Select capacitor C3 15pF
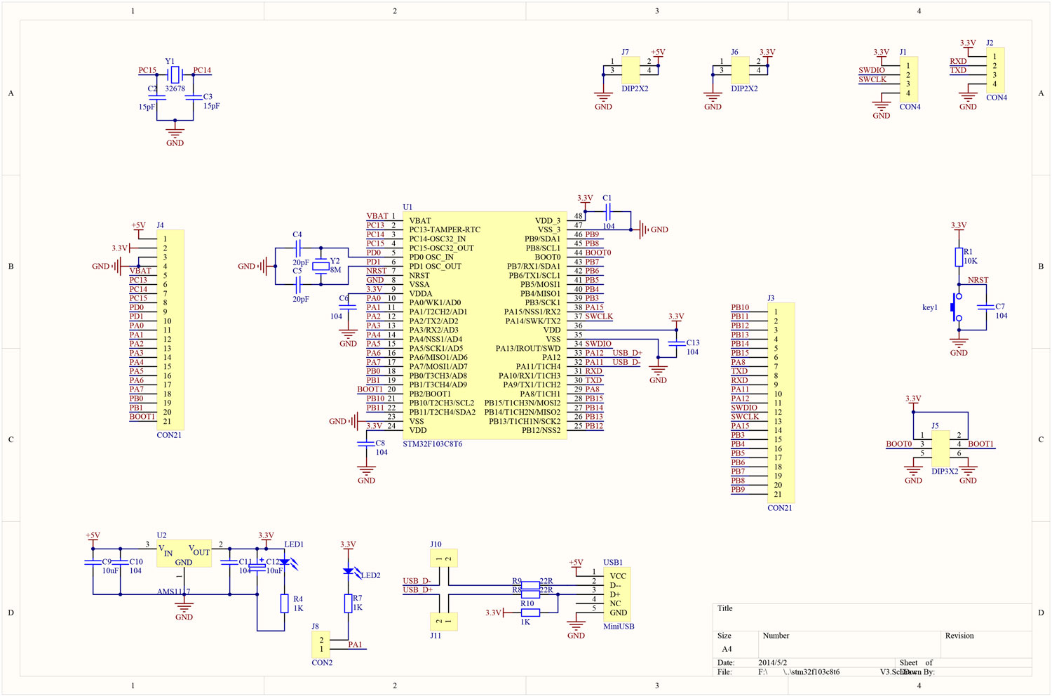This screenshot has width=1052, height=696. pos(193,98)
